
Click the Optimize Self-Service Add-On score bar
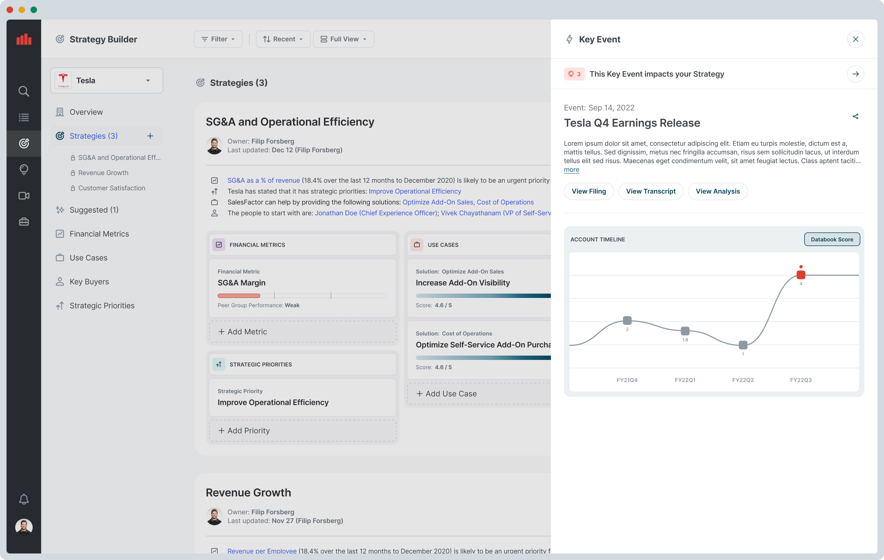[483, 358]
